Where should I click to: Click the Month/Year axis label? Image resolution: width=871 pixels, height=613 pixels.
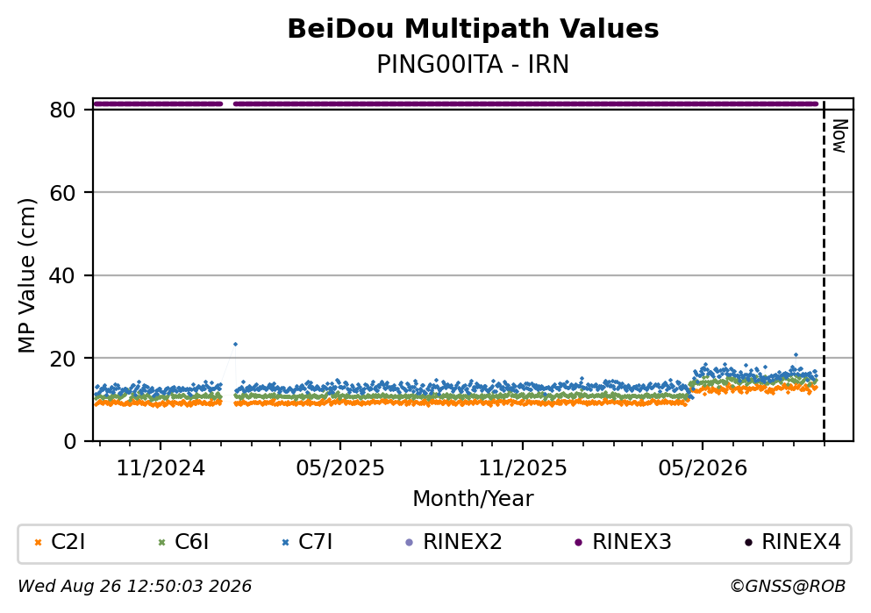tap(473, 499)
